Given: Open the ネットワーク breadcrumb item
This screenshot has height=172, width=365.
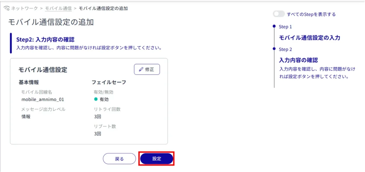Looking at the screenshot, I should tap(24, 8).
